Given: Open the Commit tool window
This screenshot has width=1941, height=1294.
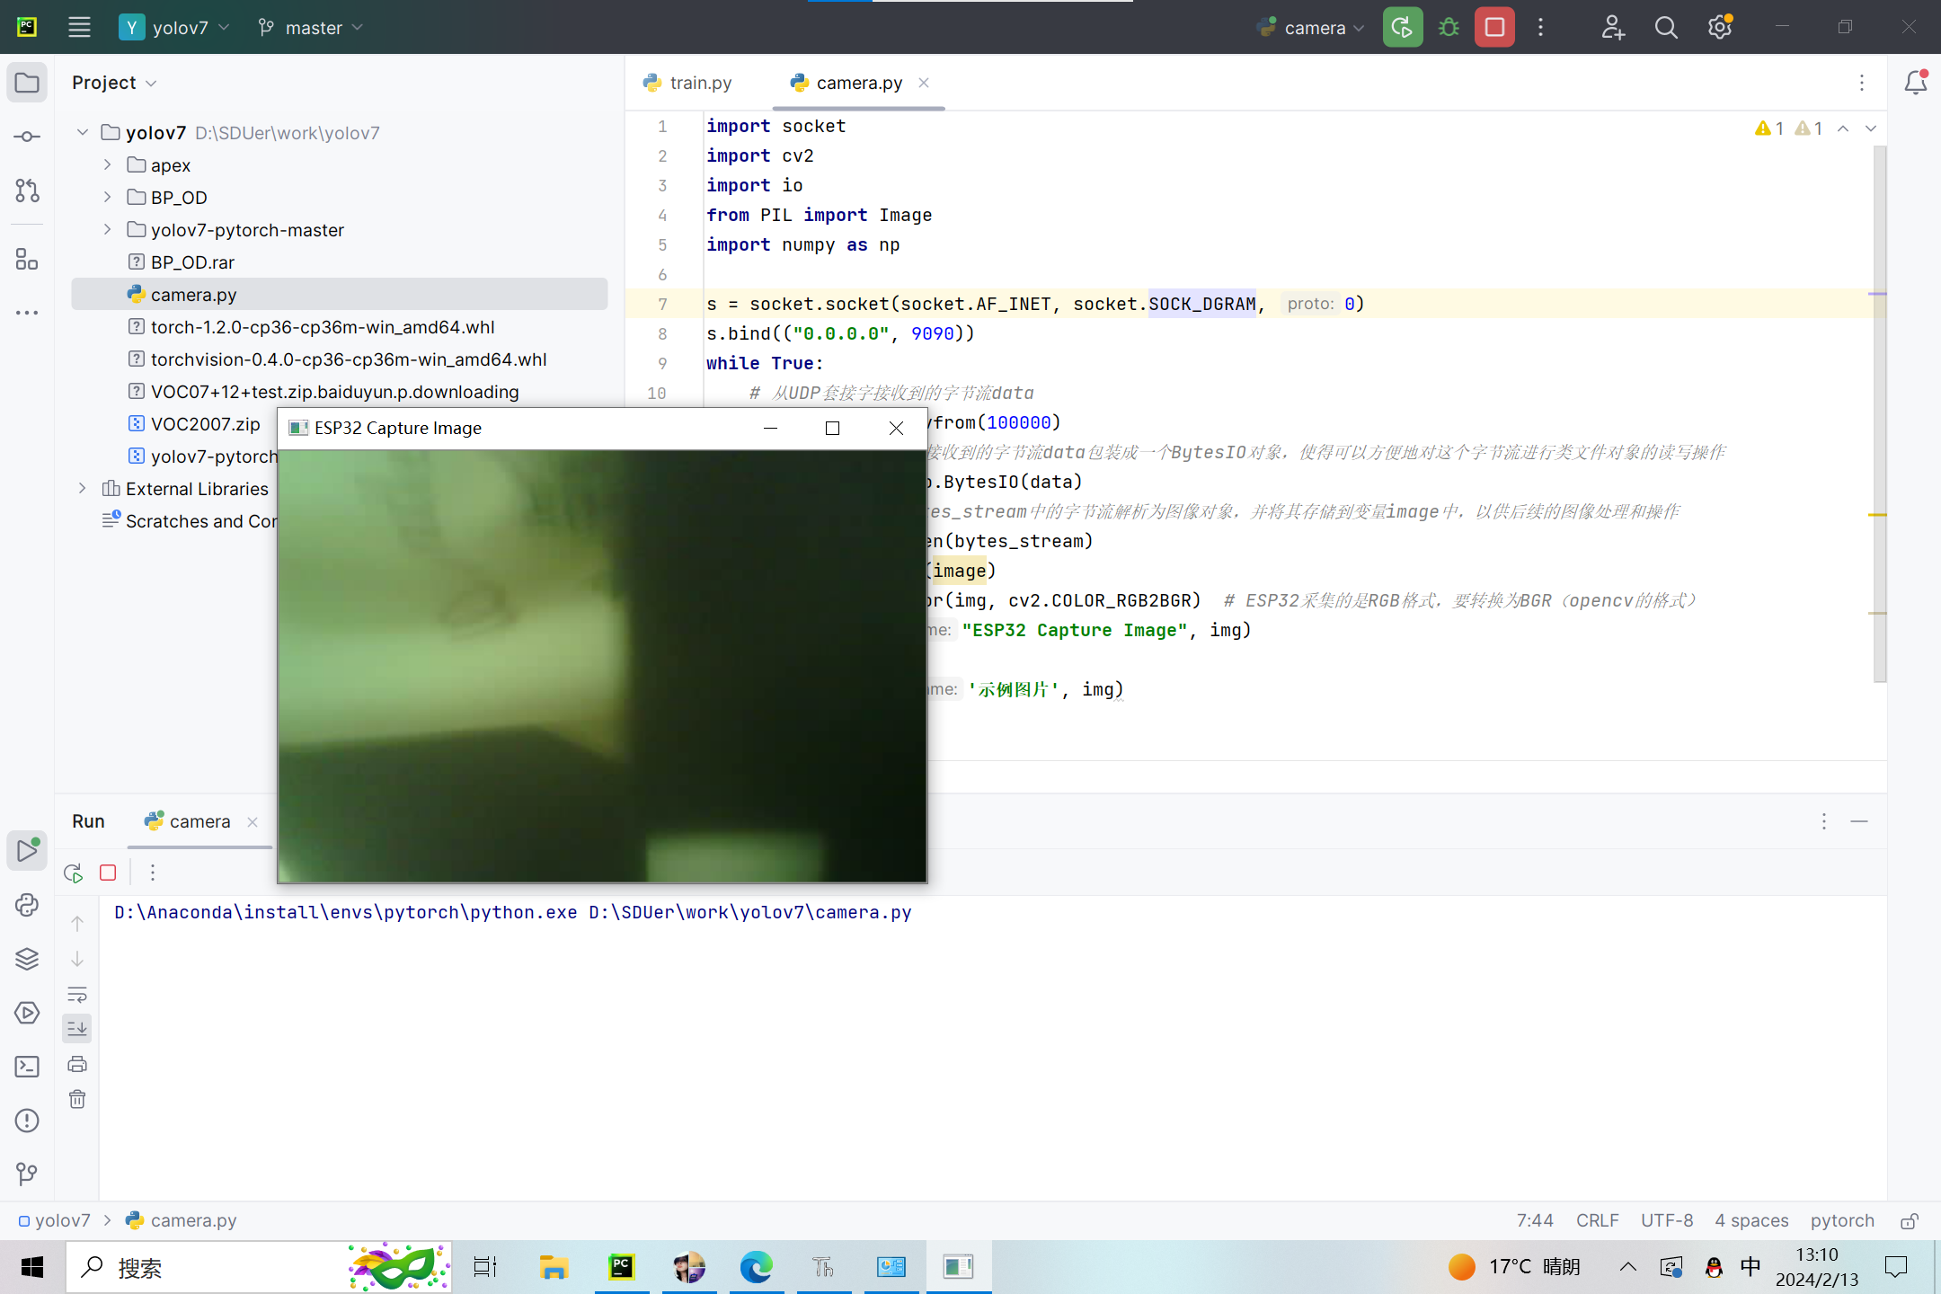Looking at the screenshot, I should (x=27, y=137).
